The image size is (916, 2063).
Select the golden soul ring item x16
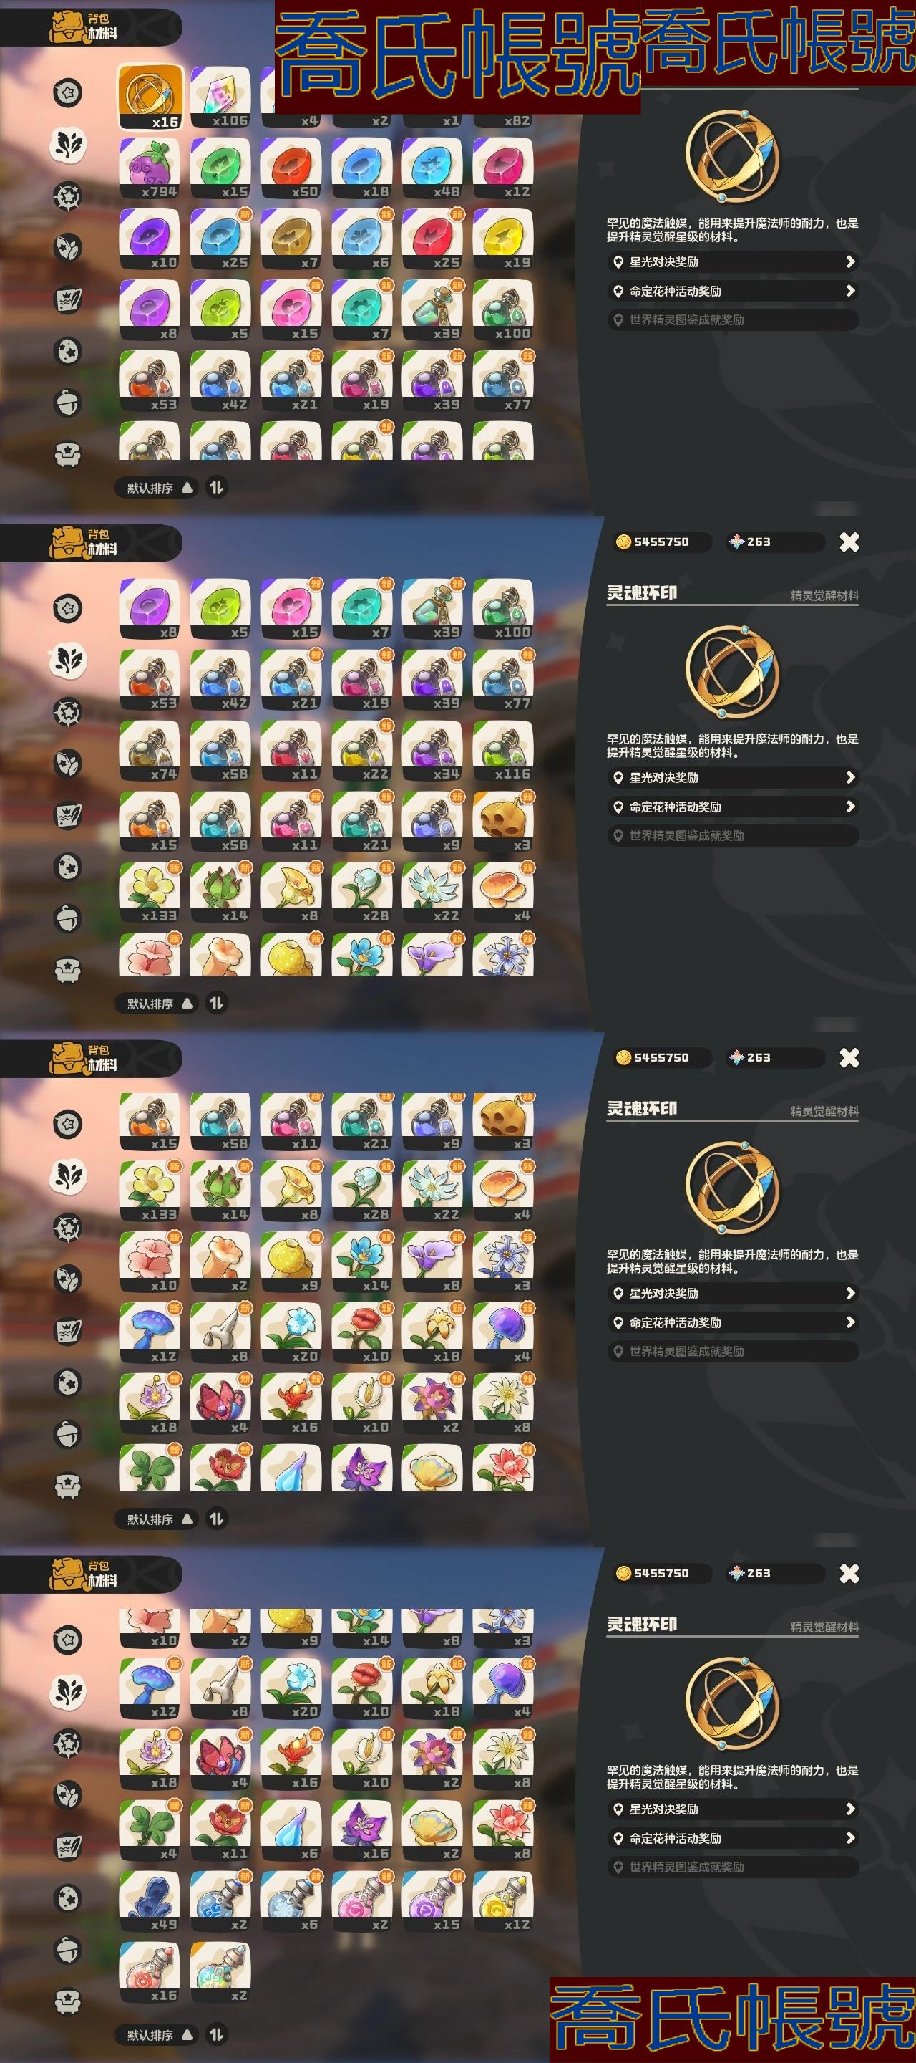tap(150, 97)
